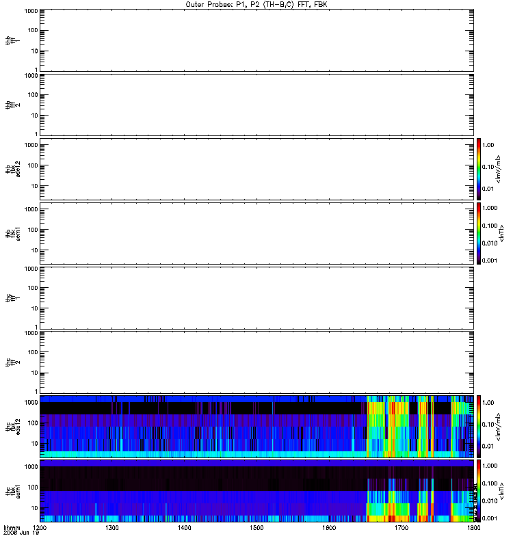Click the 1800 time axis label
The width and height of the screenshot is (513, 547).
click(x=473, y=528)
